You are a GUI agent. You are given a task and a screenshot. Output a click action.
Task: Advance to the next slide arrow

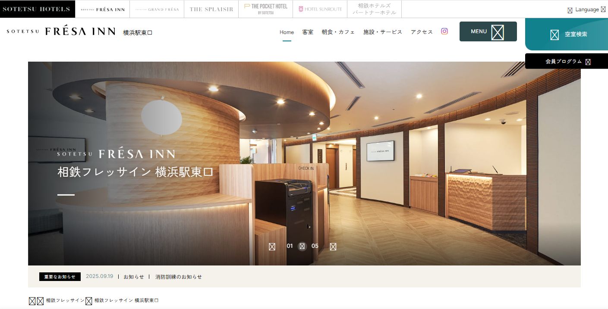click(333, 247)
